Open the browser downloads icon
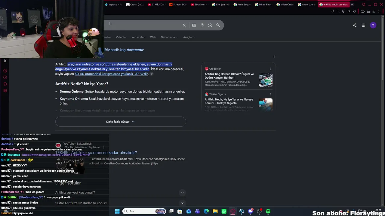Screen dimensions: 385x216 374,11
